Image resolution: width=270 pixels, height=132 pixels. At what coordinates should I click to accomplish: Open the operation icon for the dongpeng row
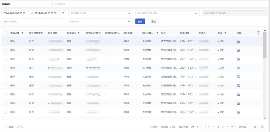coord(238,95)
